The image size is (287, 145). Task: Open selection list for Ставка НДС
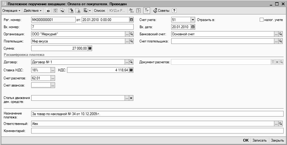coord(53,70)
